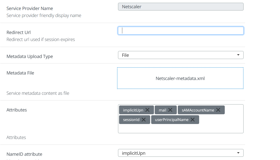This screenshot has height=160, width=280.
Task: Change NameID attribute from implicitUpn
Action: [x=181, y=153]
